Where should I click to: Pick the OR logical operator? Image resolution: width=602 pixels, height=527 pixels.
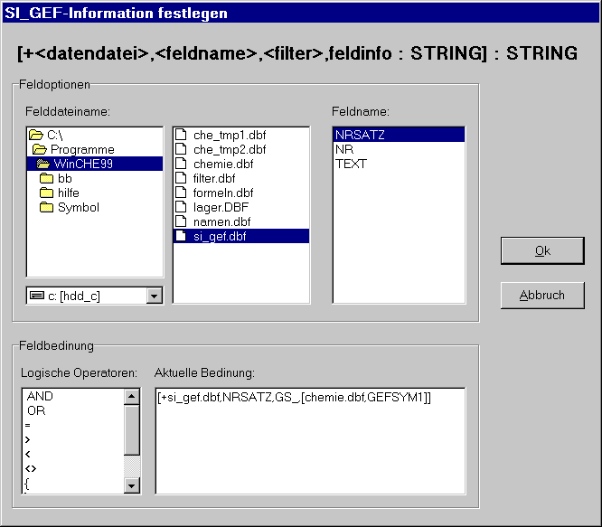click(37, 410)
